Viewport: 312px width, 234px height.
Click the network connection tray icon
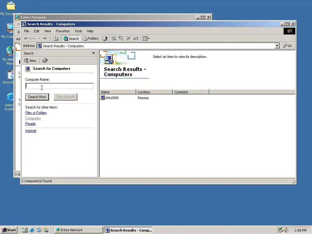281,230
